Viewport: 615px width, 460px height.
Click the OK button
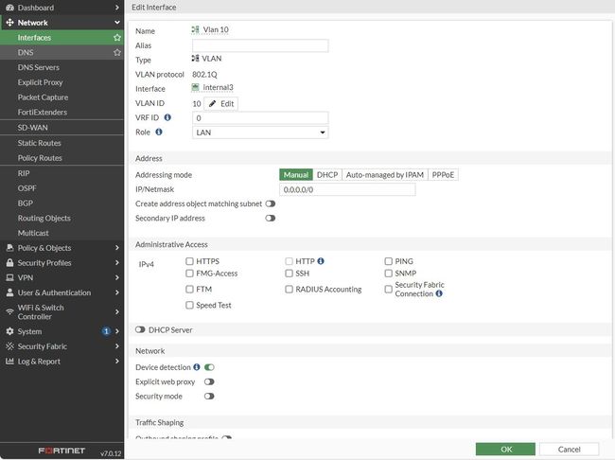[x=505, y=449]
